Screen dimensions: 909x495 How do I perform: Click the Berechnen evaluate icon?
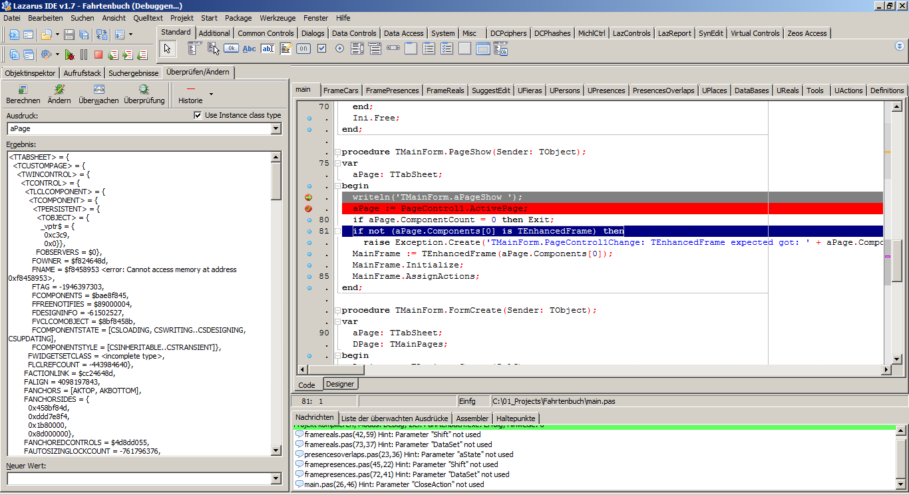[x=23, y=90]
